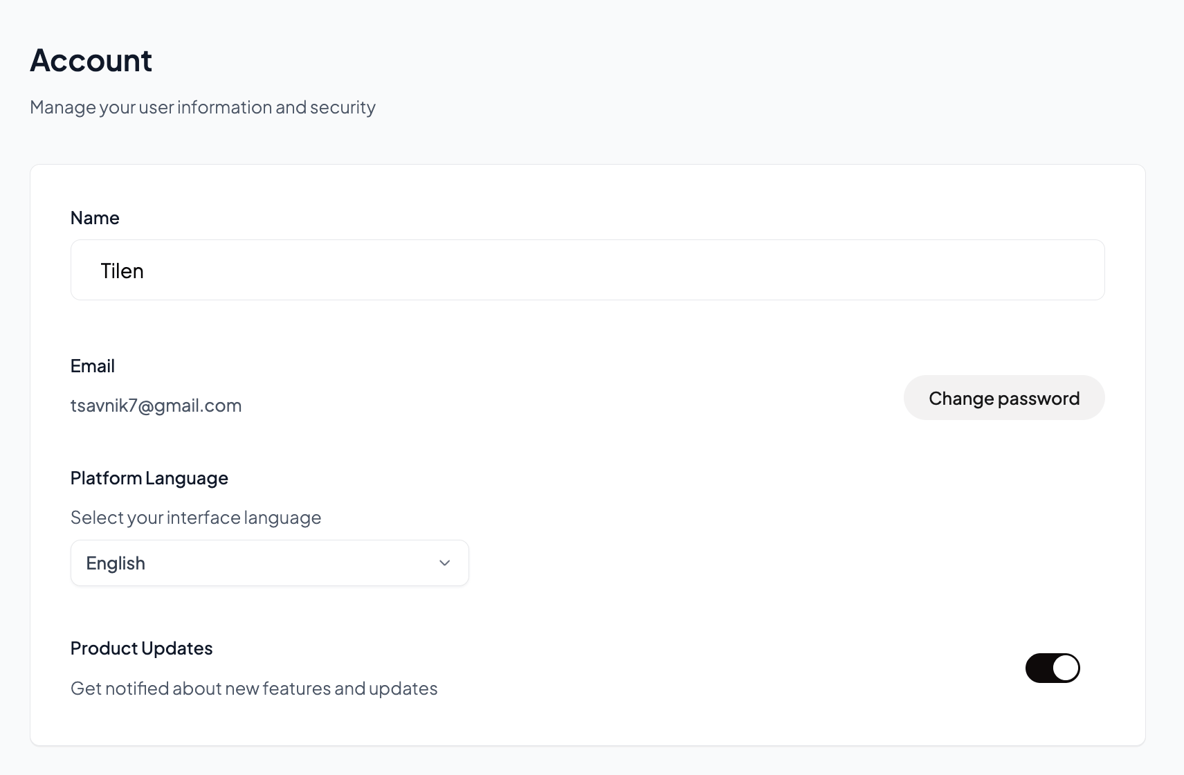Click into the Name input field

click(x=587, y=270)
